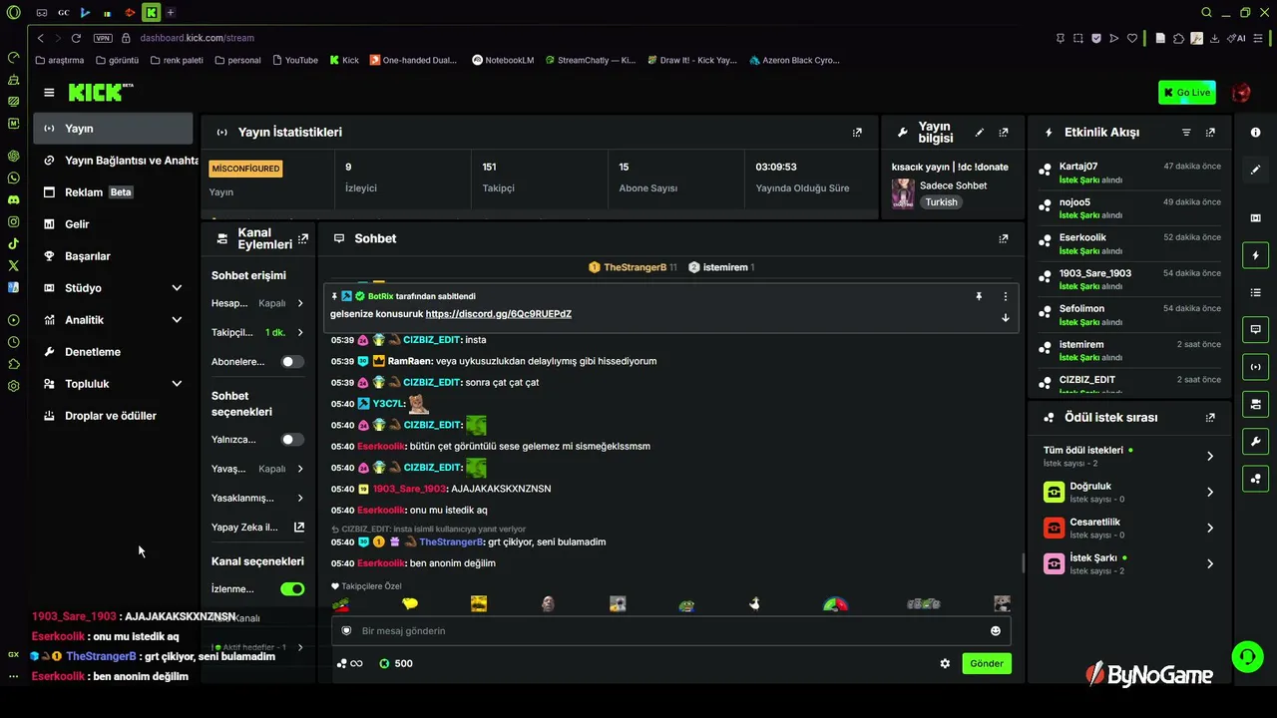The image size is (1277, 718).
Task: Open the Takipçil 1 dk. setting chevron
Action: click(300, 332)
